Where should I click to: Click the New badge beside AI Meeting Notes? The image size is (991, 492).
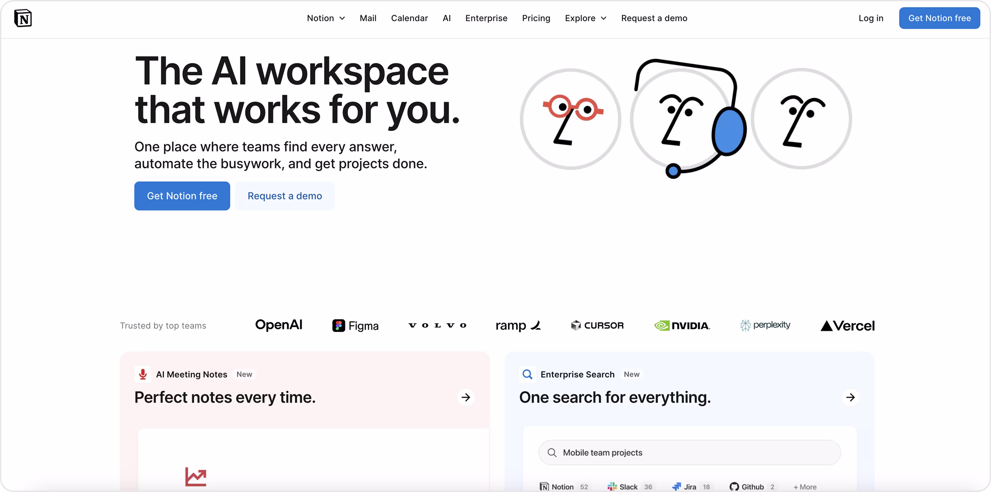pos(244,374)
